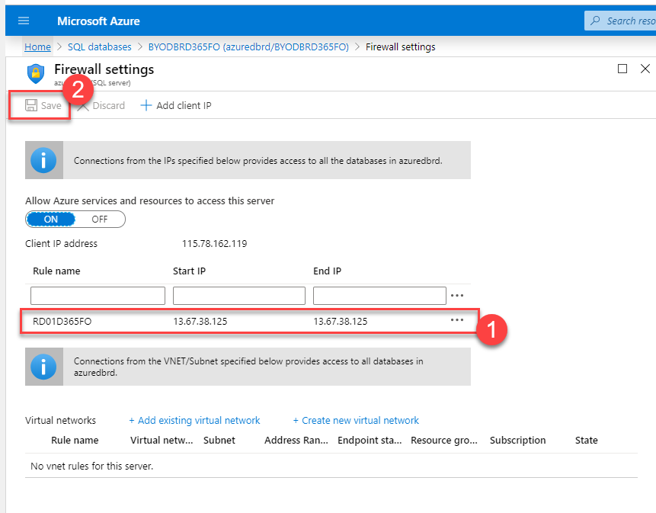Open the Azure hamburger portal menu

24,21
